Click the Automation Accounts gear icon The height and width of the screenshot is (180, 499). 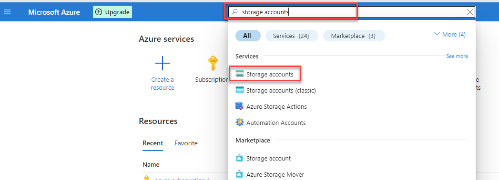pyautogui.click(x=239, y=123)
